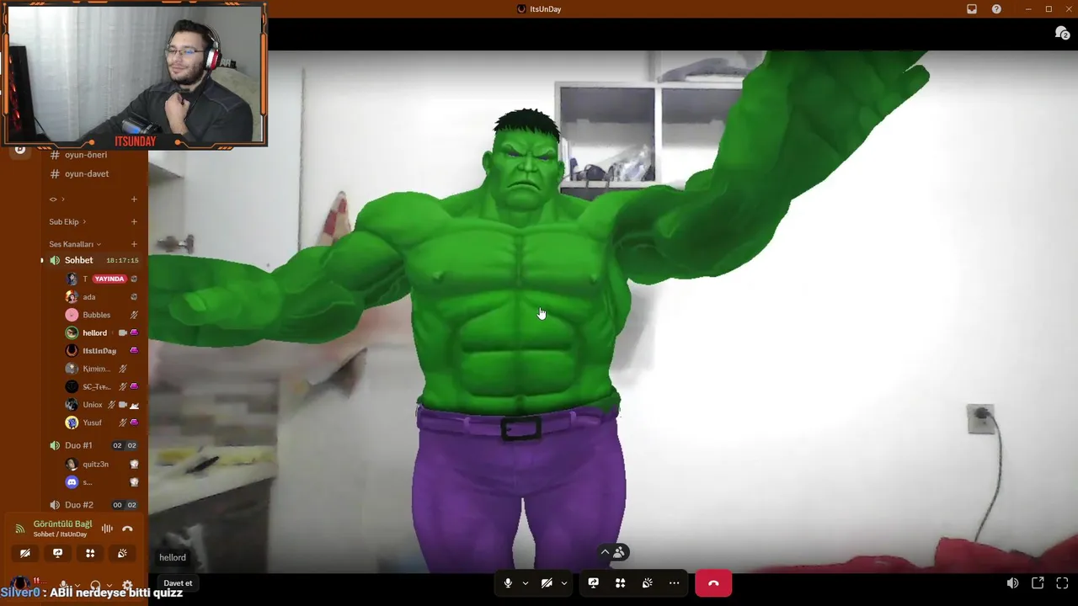Click the server icon under webcam overlay

click(20, 150)
